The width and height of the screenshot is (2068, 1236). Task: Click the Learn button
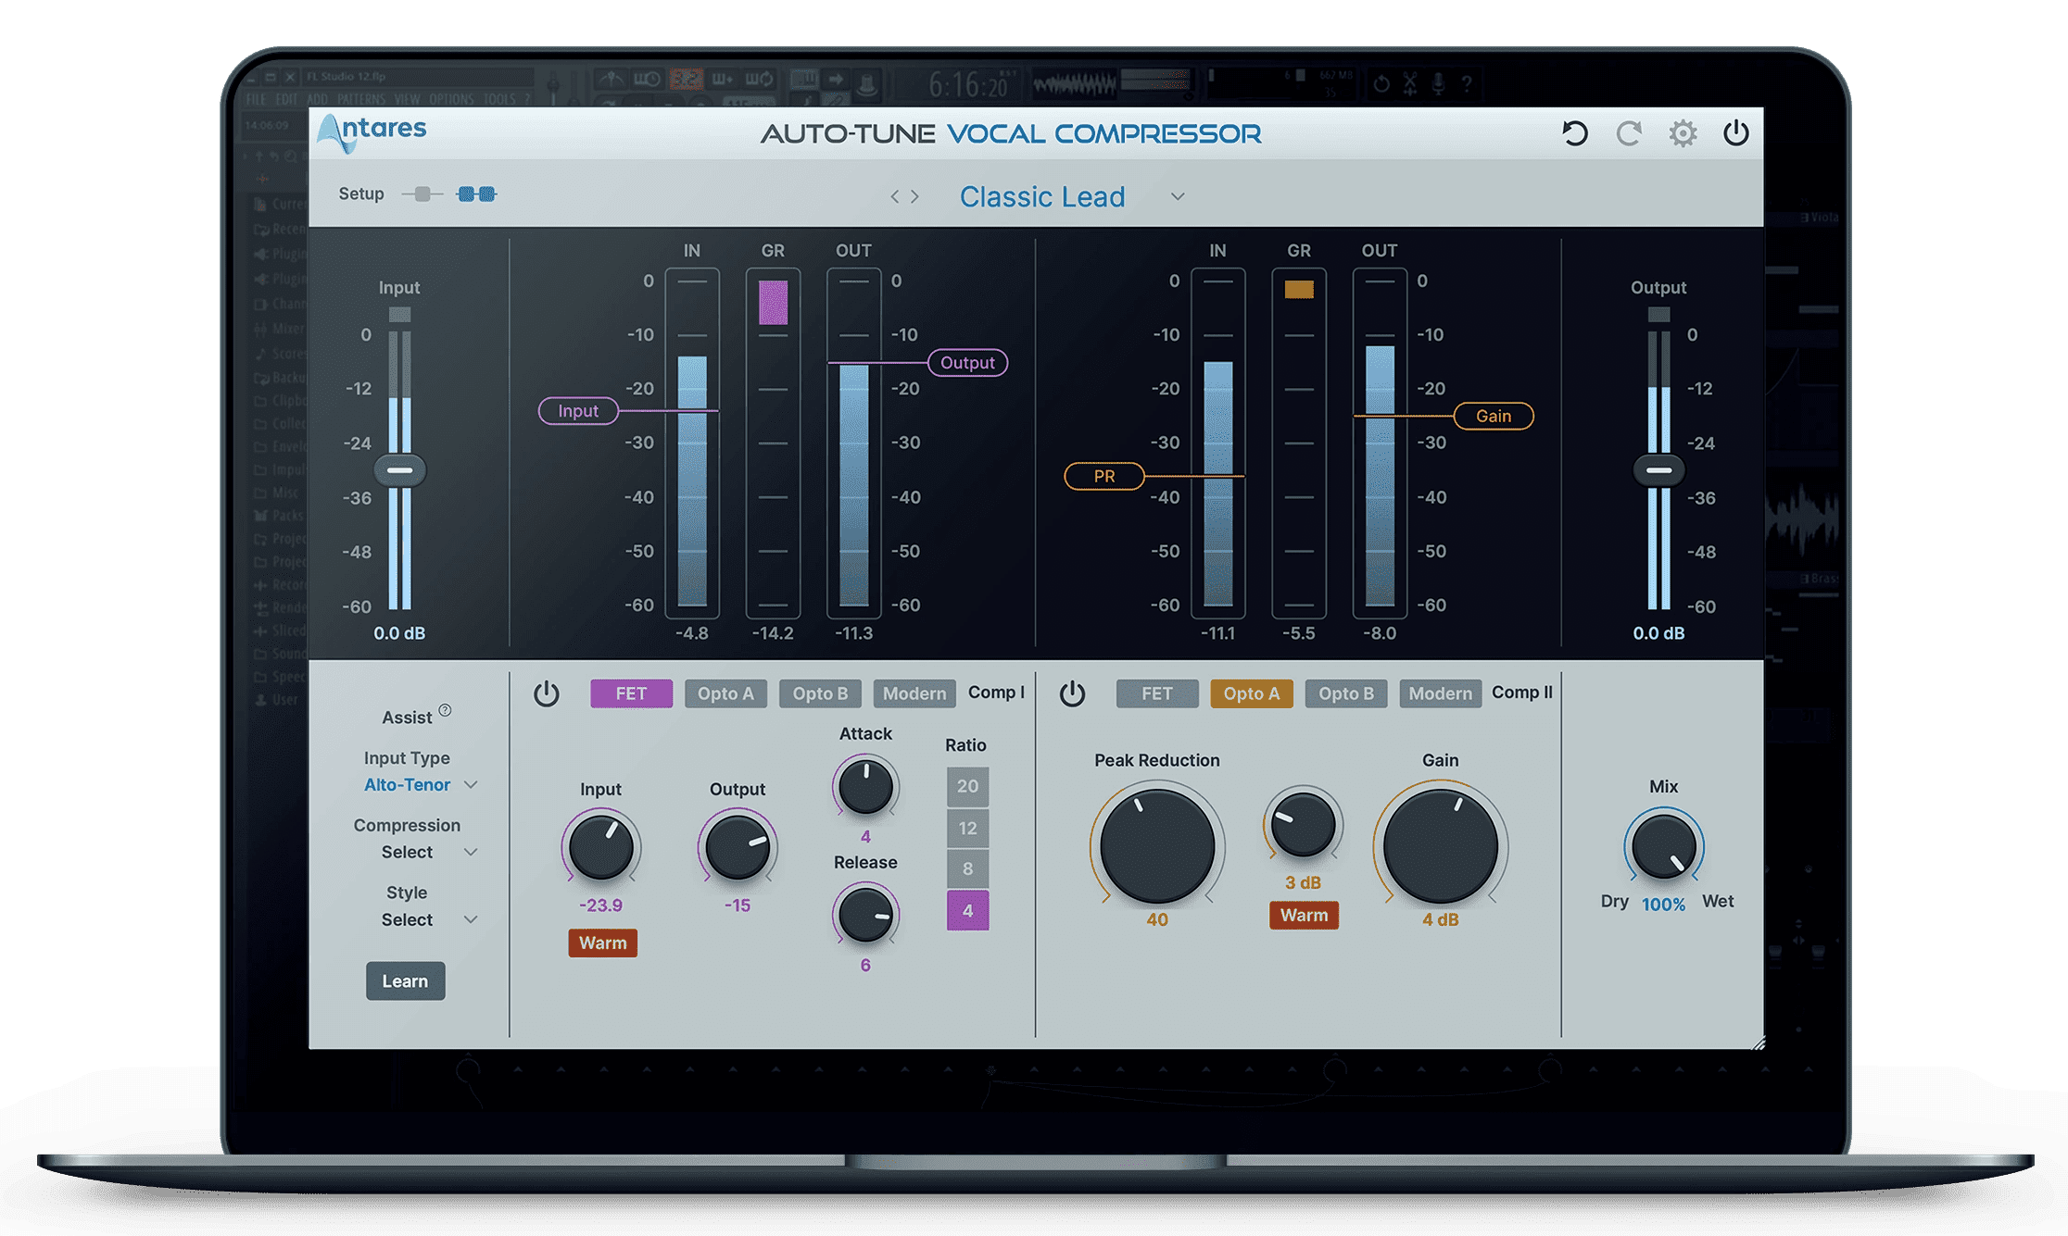(405, 980)
